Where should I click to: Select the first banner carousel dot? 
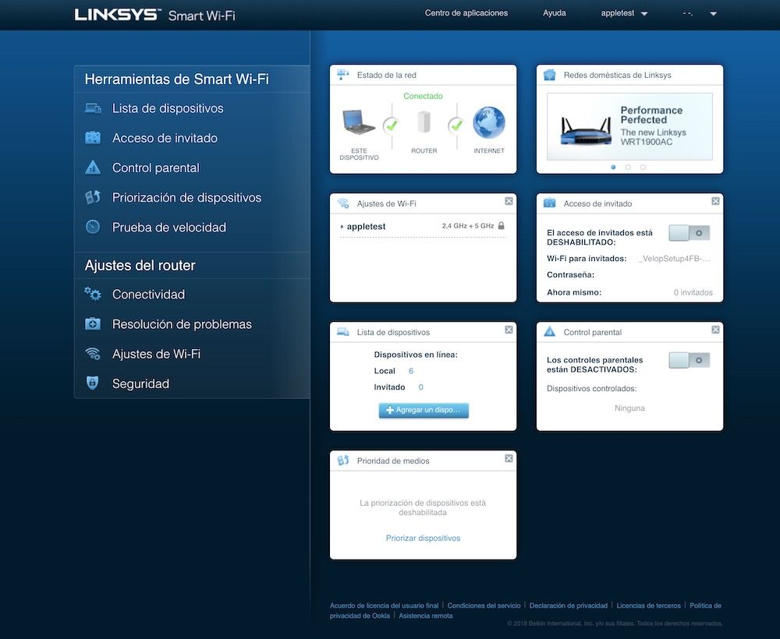point(613,168)
